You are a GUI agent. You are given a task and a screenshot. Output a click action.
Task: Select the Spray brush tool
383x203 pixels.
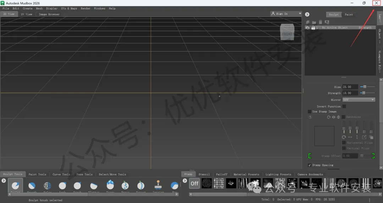tap(125, 185)
